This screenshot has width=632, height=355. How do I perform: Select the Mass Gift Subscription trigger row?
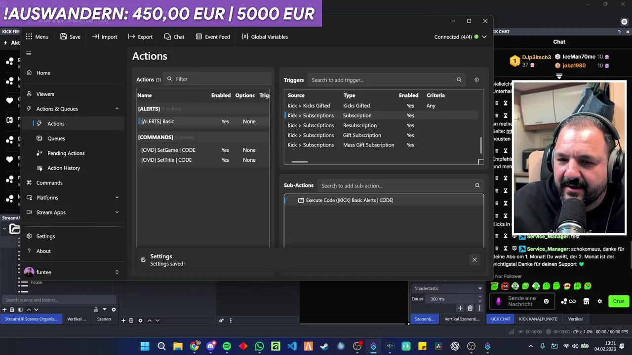coord(381,145)
